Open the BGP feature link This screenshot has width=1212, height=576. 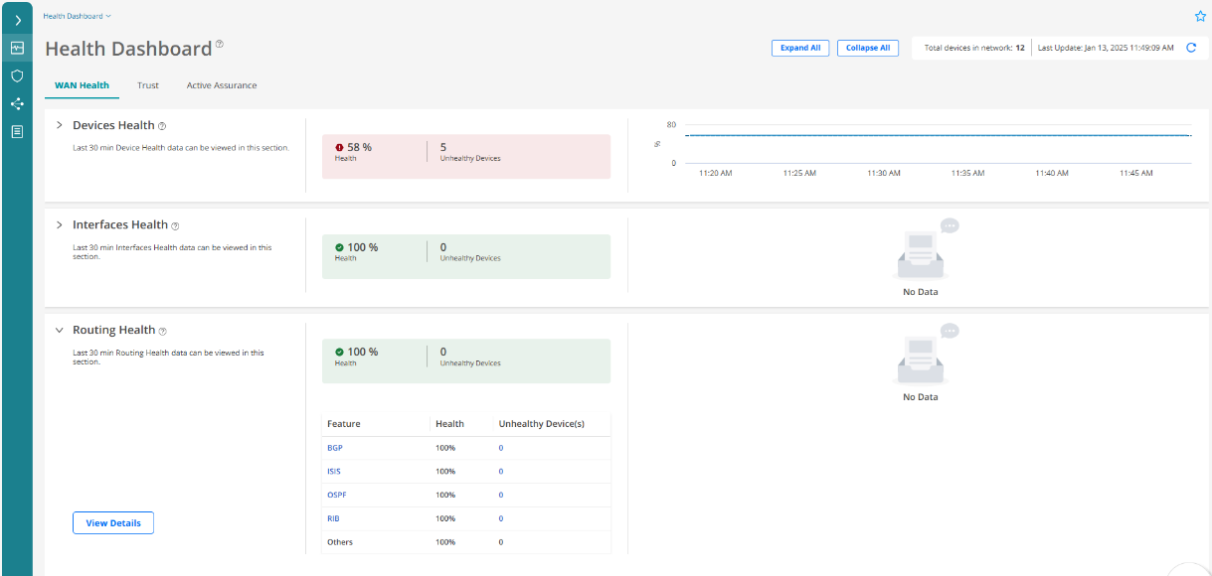[x=334, y=448]
